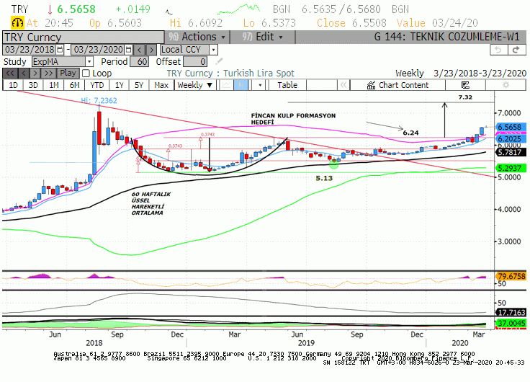Enable the Loop checkbox
The height and width of the screenshot is (382, 530).
point(86,73)
